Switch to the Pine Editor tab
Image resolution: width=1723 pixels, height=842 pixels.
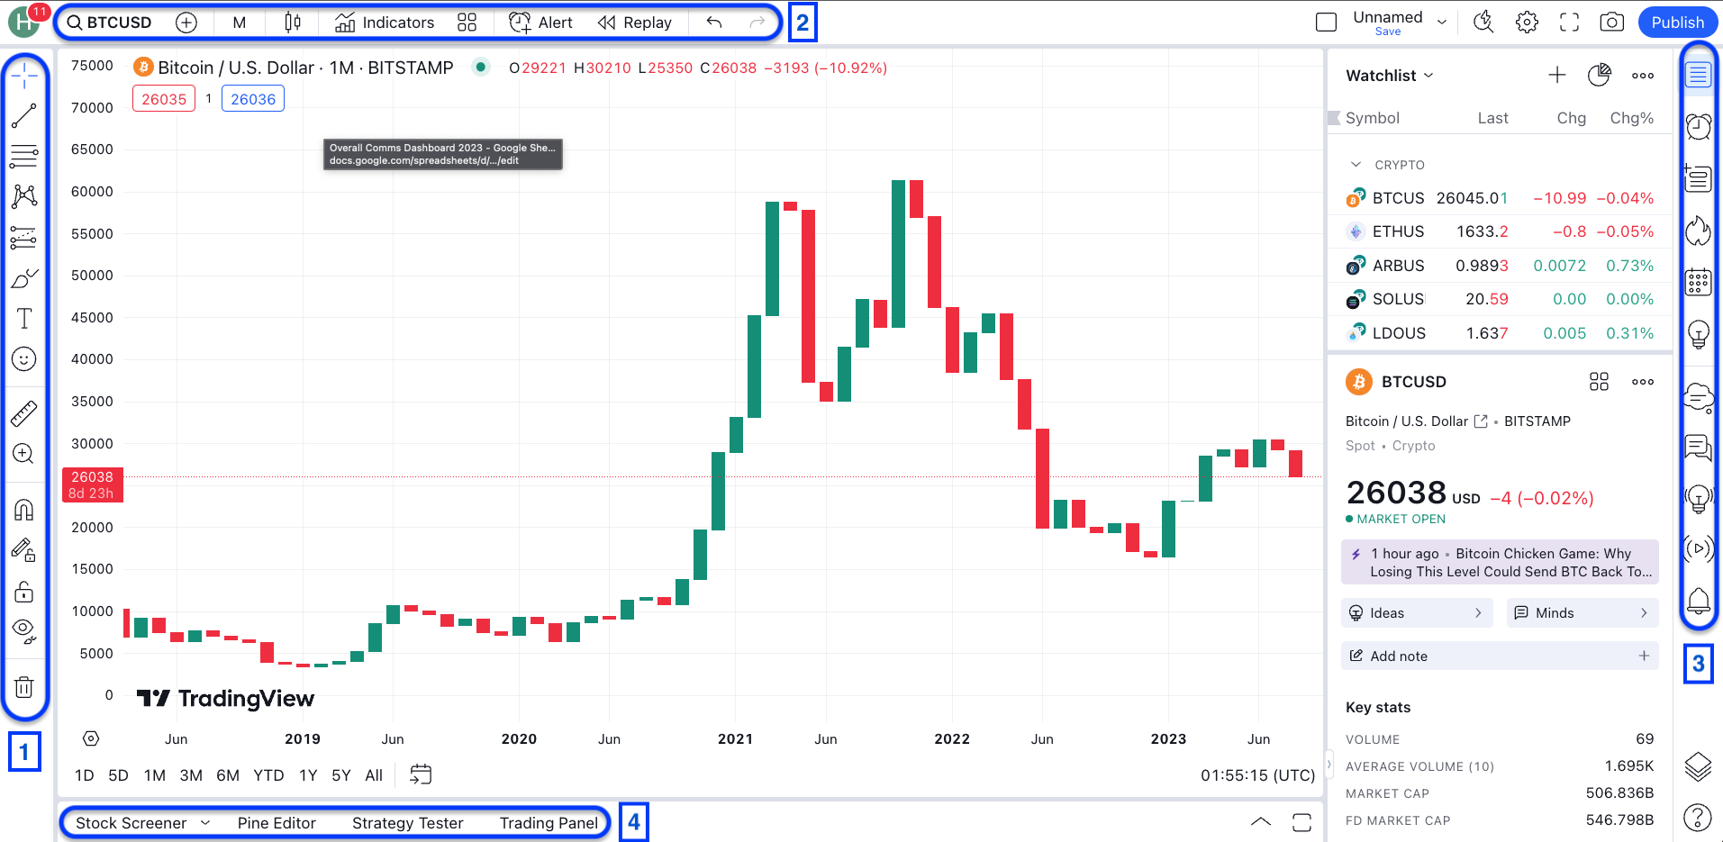click(x=276, y=822)
